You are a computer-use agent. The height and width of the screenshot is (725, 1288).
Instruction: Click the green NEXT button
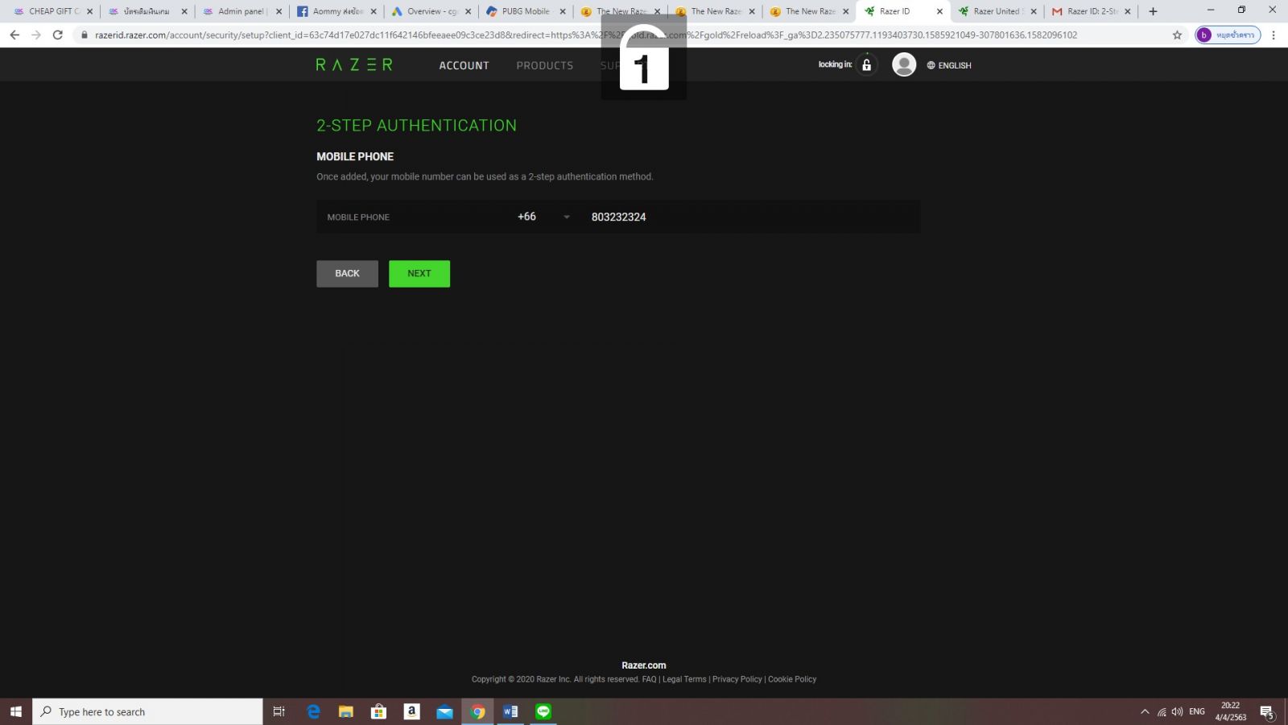coord(419,274)
